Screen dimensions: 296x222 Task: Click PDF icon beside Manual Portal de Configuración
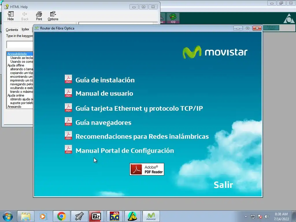pos(68,149)
